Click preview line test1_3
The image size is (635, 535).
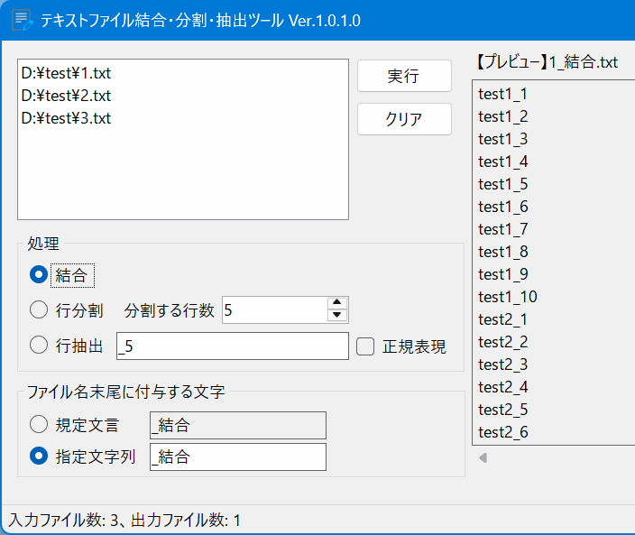tap(503, 139)
